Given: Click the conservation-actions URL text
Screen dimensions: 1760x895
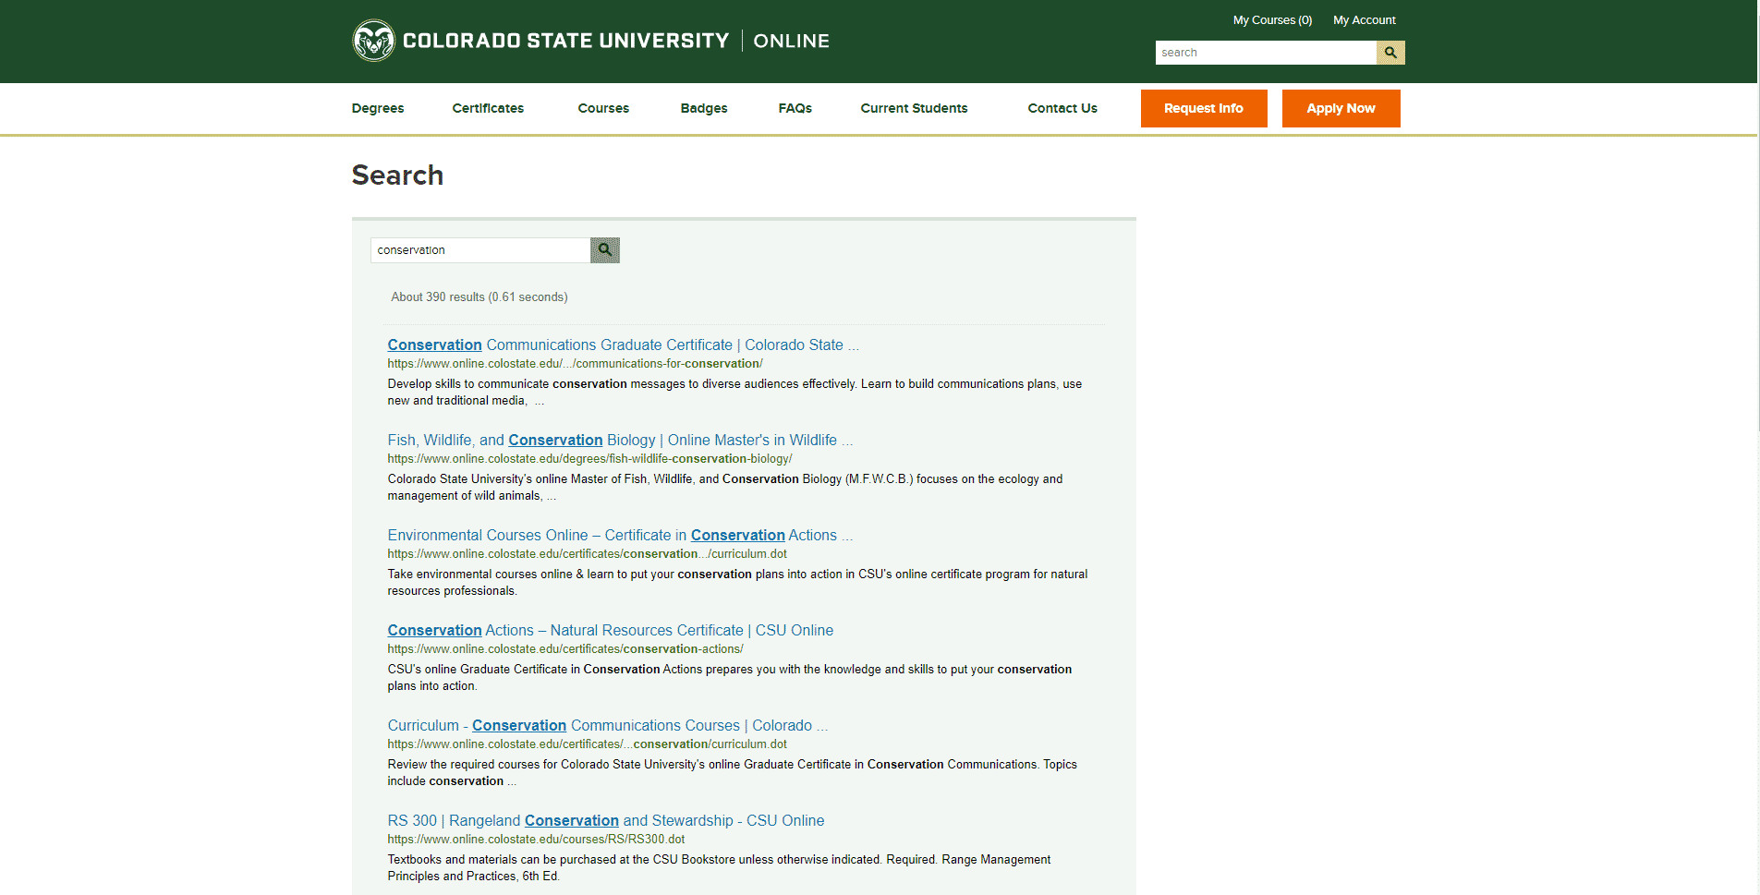Looking at the screenshot, I should pyautogui.click(x=565, y=649).
